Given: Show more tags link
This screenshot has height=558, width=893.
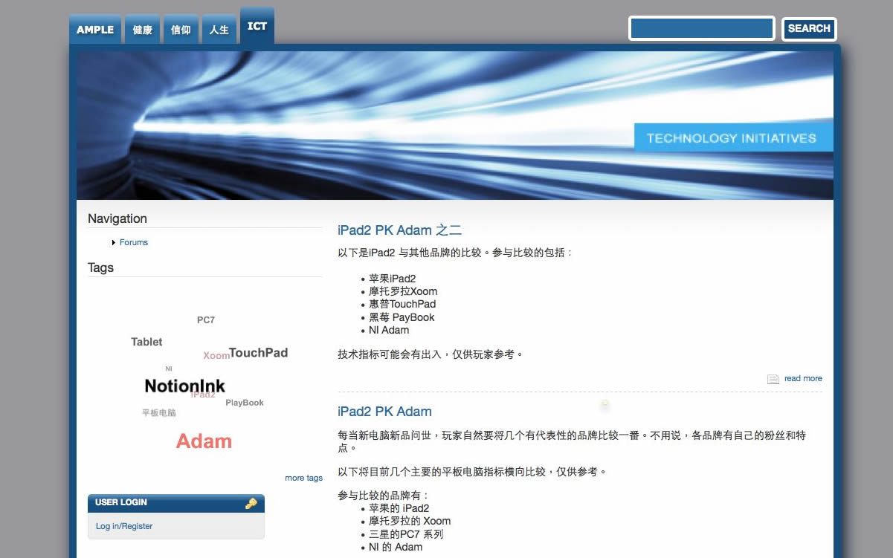Looking at the screenshot, I should point(303,478).
